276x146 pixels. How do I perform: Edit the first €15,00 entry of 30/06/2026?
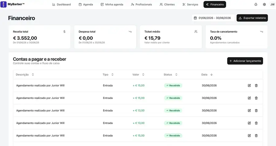[x=249, y=86]
